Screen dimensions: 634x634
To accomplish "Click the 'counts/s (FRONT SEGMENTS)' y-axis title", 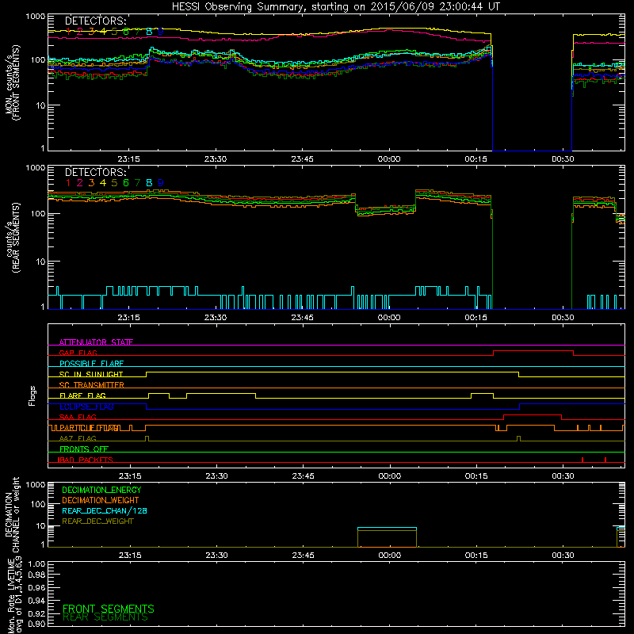I will click(13, 82).
